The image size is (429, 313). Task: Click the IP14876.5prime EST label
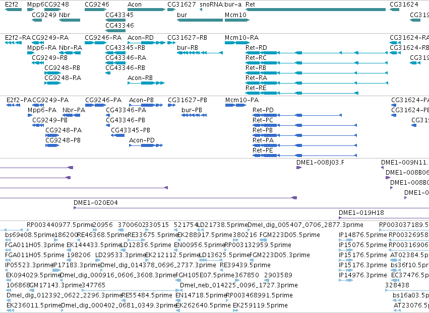coord(363,235)
